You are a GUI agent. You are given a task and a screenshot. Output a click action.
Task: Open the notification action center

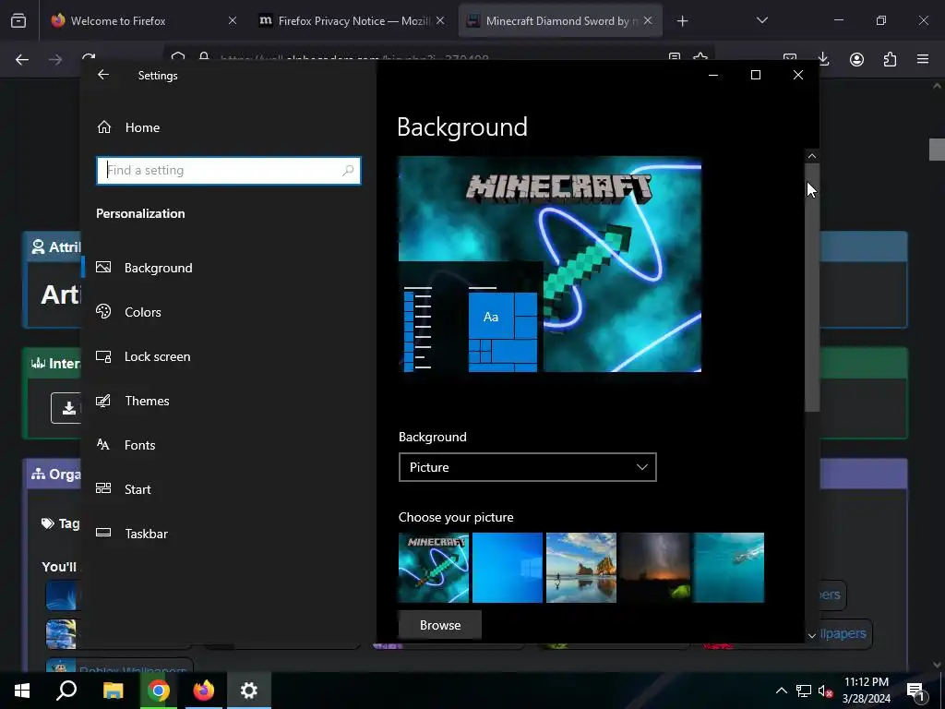(x=916, y=691)
